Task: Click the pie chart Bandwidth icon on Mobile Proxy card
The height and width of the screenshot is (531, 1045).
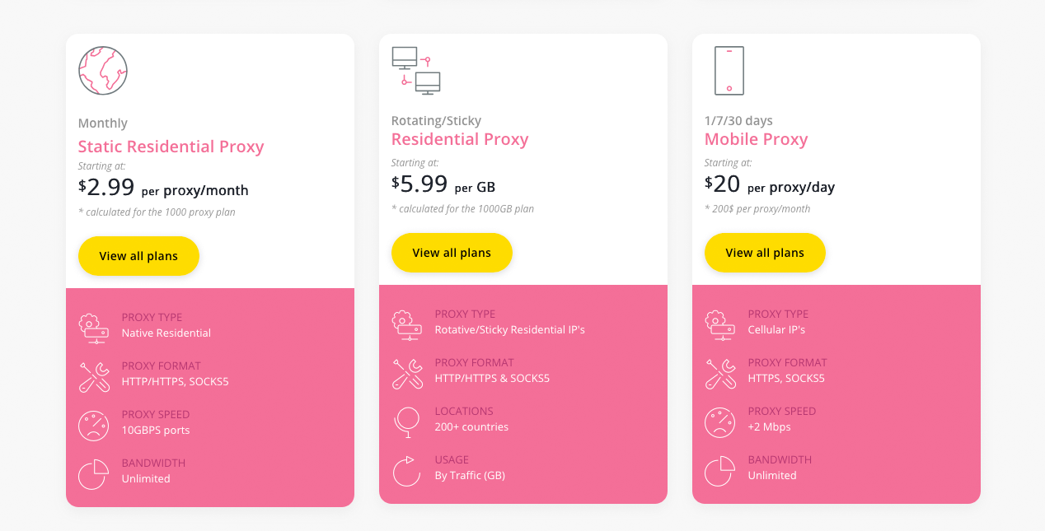Action: click(x=719, y=469)
